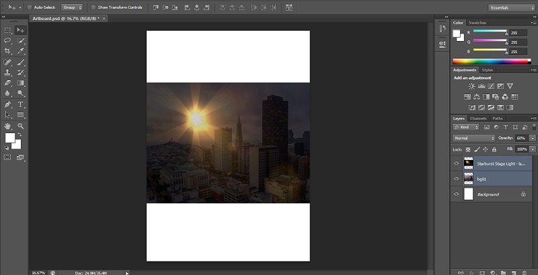538x275 pixels.
Task: Switch to the Swatches tab
Action: tap(477, 23)
